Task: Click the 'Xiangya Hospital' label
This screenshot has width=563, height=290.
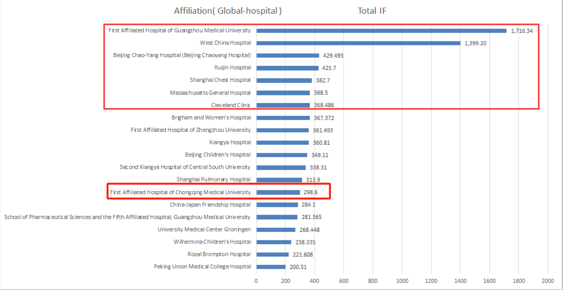Action: (x=230, y=142)
